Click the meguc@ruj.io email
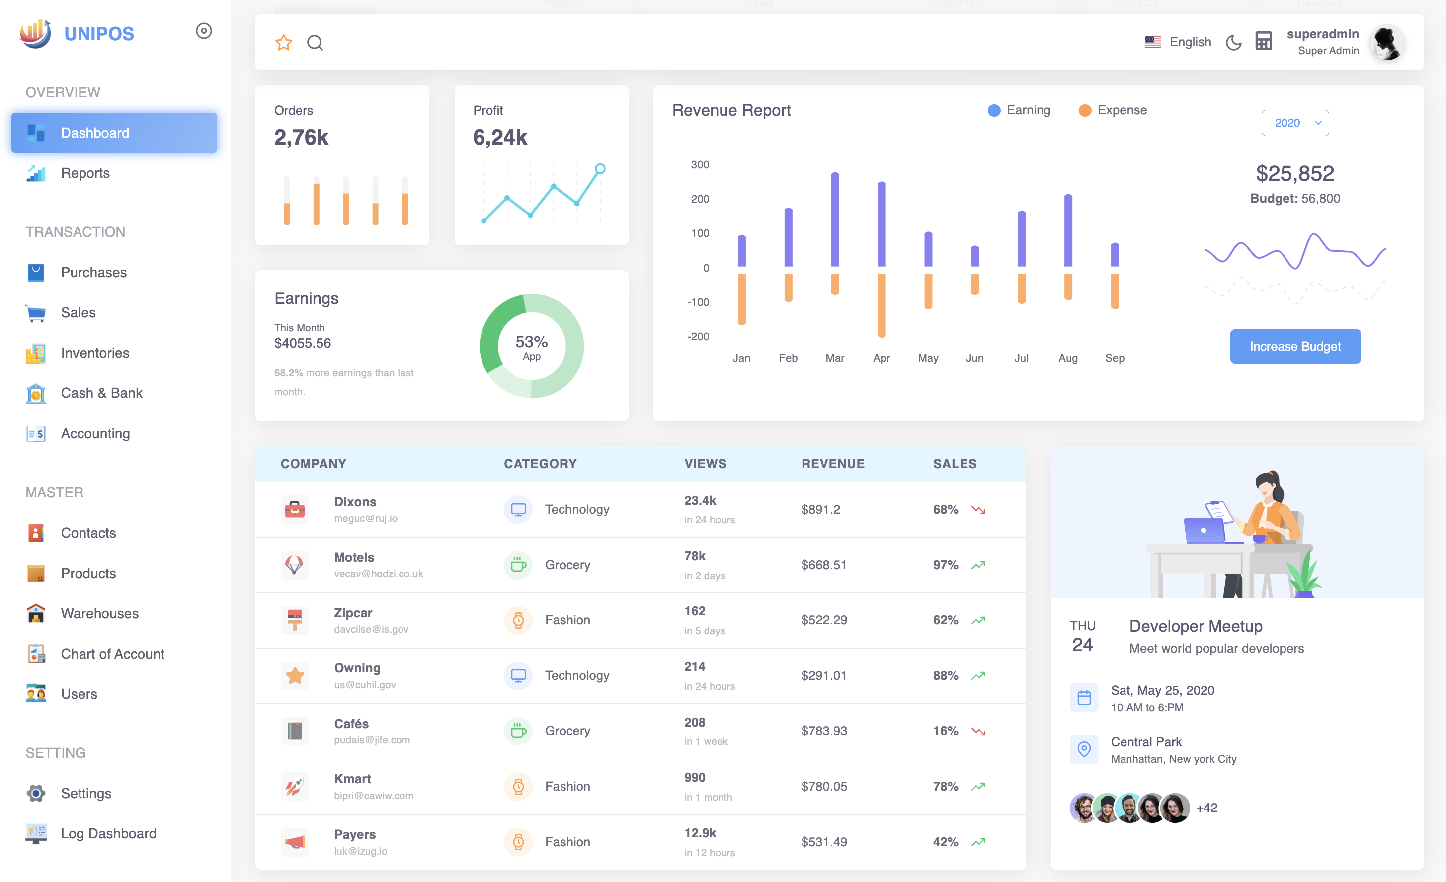The image size is (1446, 882). coord(366,518)
